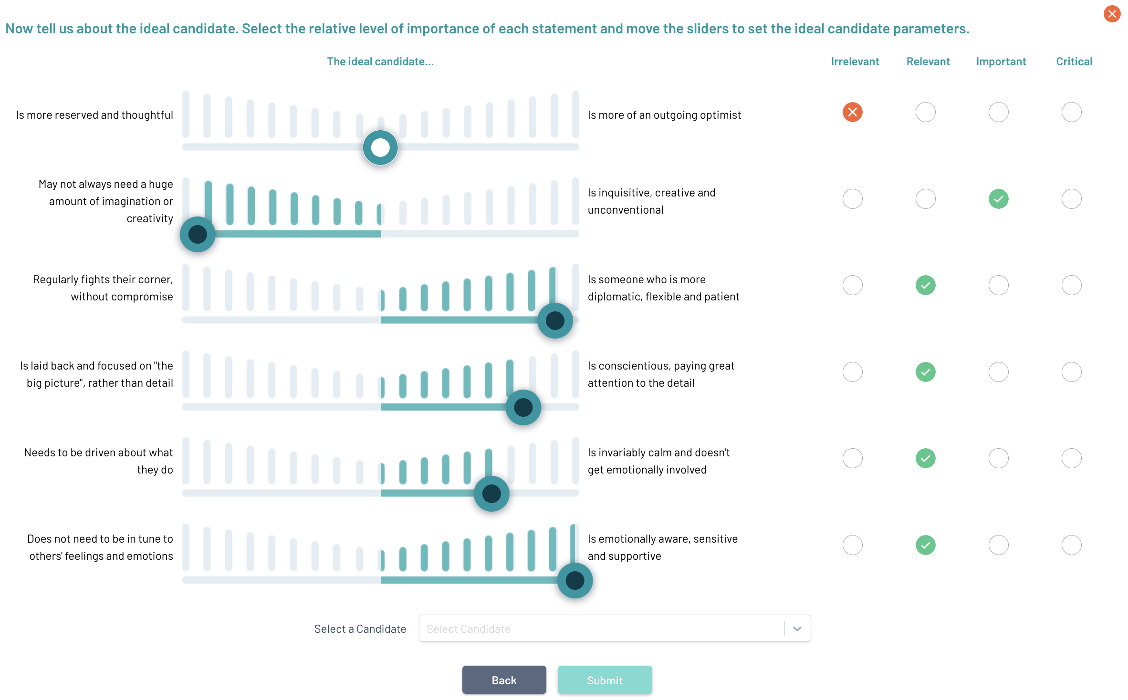Viewport: 1128px width, 700px height.
Task: Set invariably calm statement to Irrelevant
Action: (852, 458)
